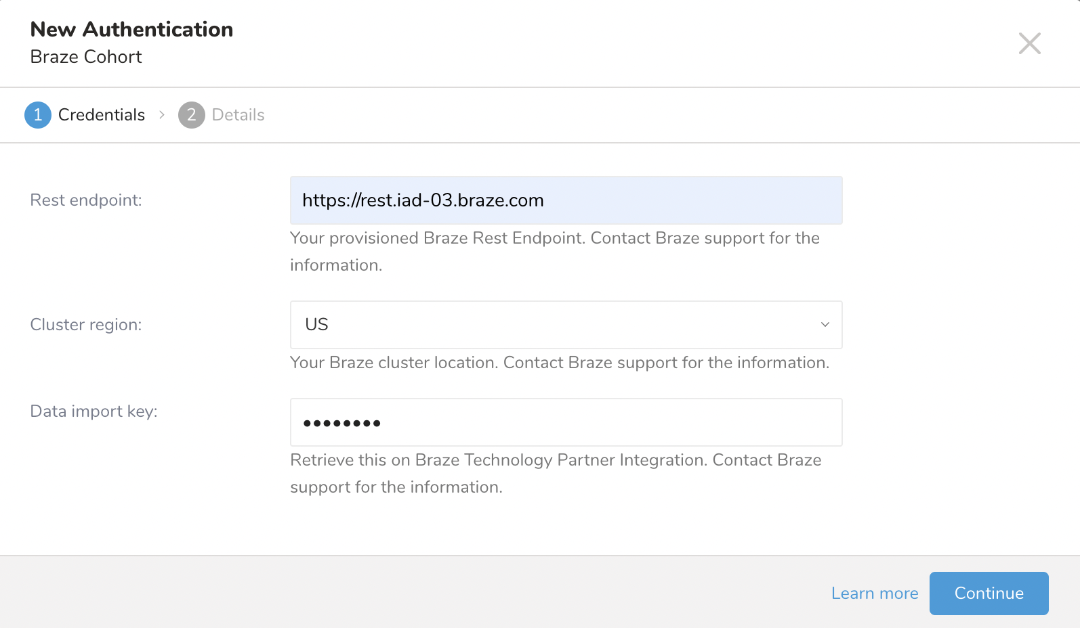This screenshot has width=1080, height=628.
Task: Click the Cluster region label
Action: pyautogui.click(x=86, y=325)
